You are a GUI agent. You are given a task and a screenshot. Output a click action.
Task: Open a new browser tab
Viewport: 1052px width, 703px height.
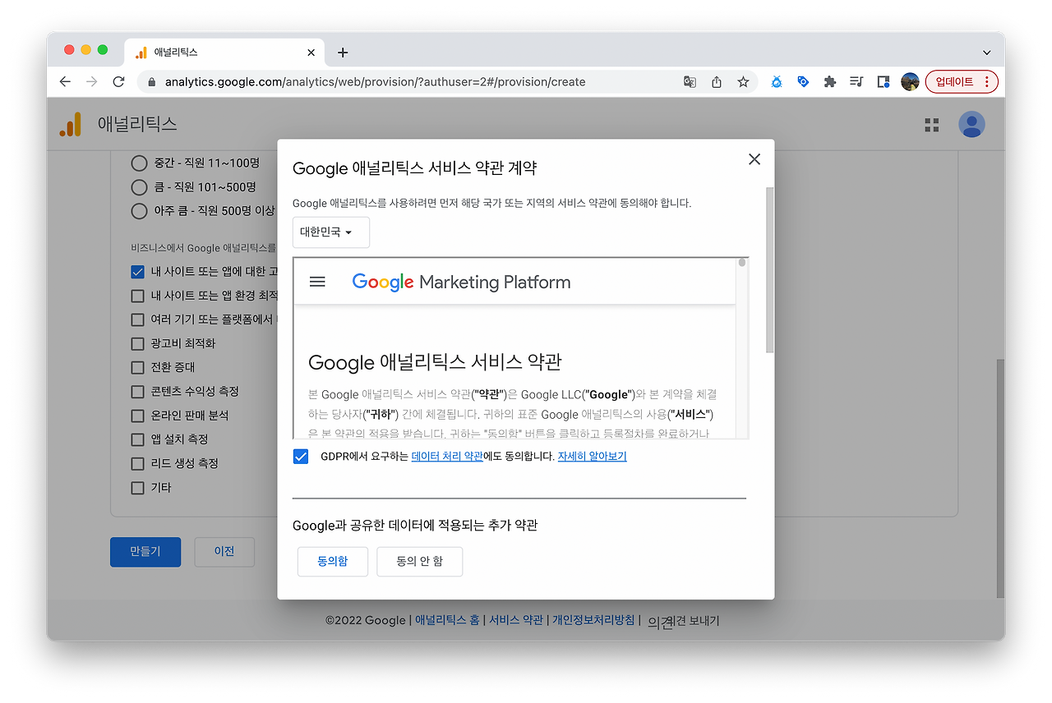click(343, 53)
